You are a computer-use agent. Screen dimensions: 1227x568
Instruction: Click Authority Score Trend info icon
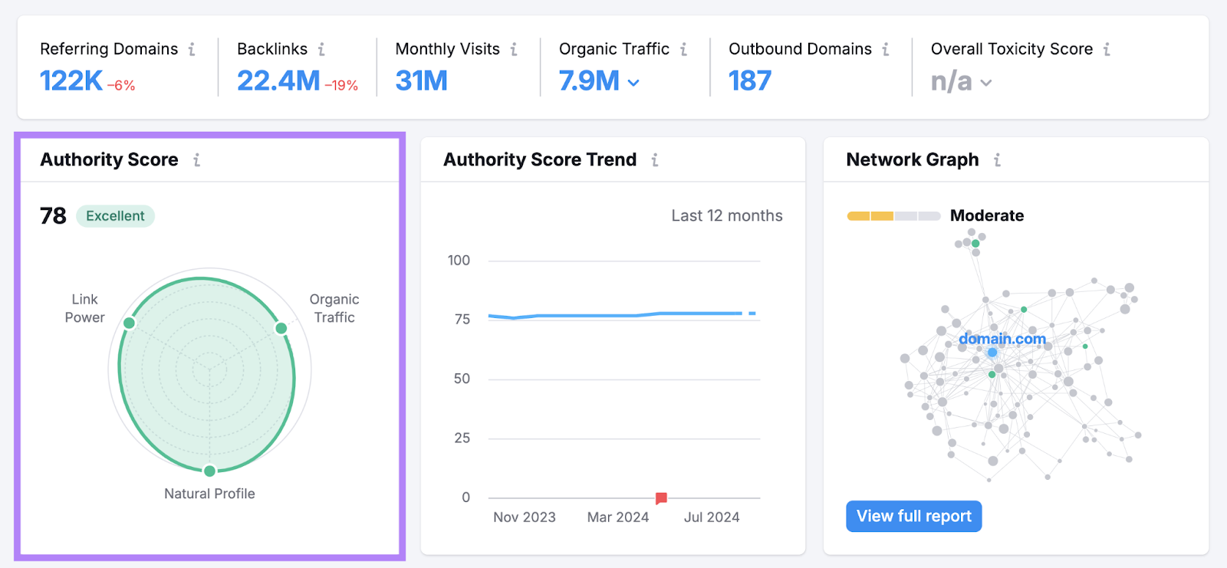coord(655,159)
